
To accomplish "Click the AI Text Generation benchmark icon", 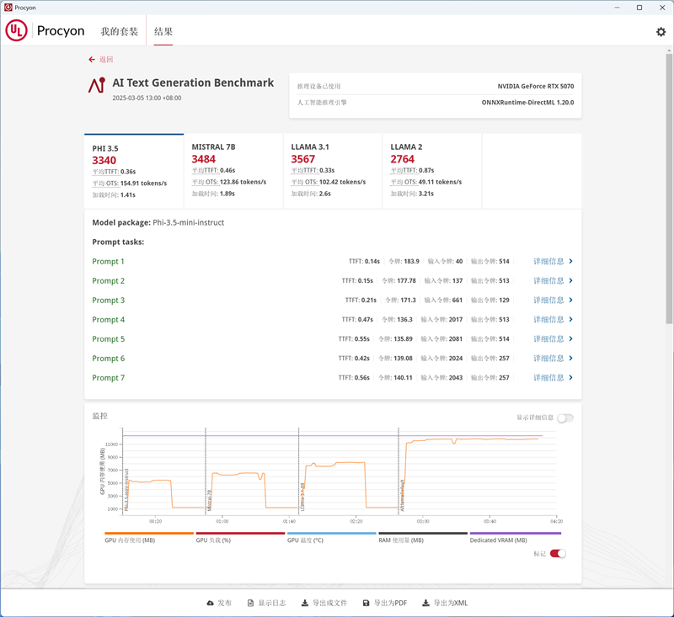I will (x=97, y=85).
